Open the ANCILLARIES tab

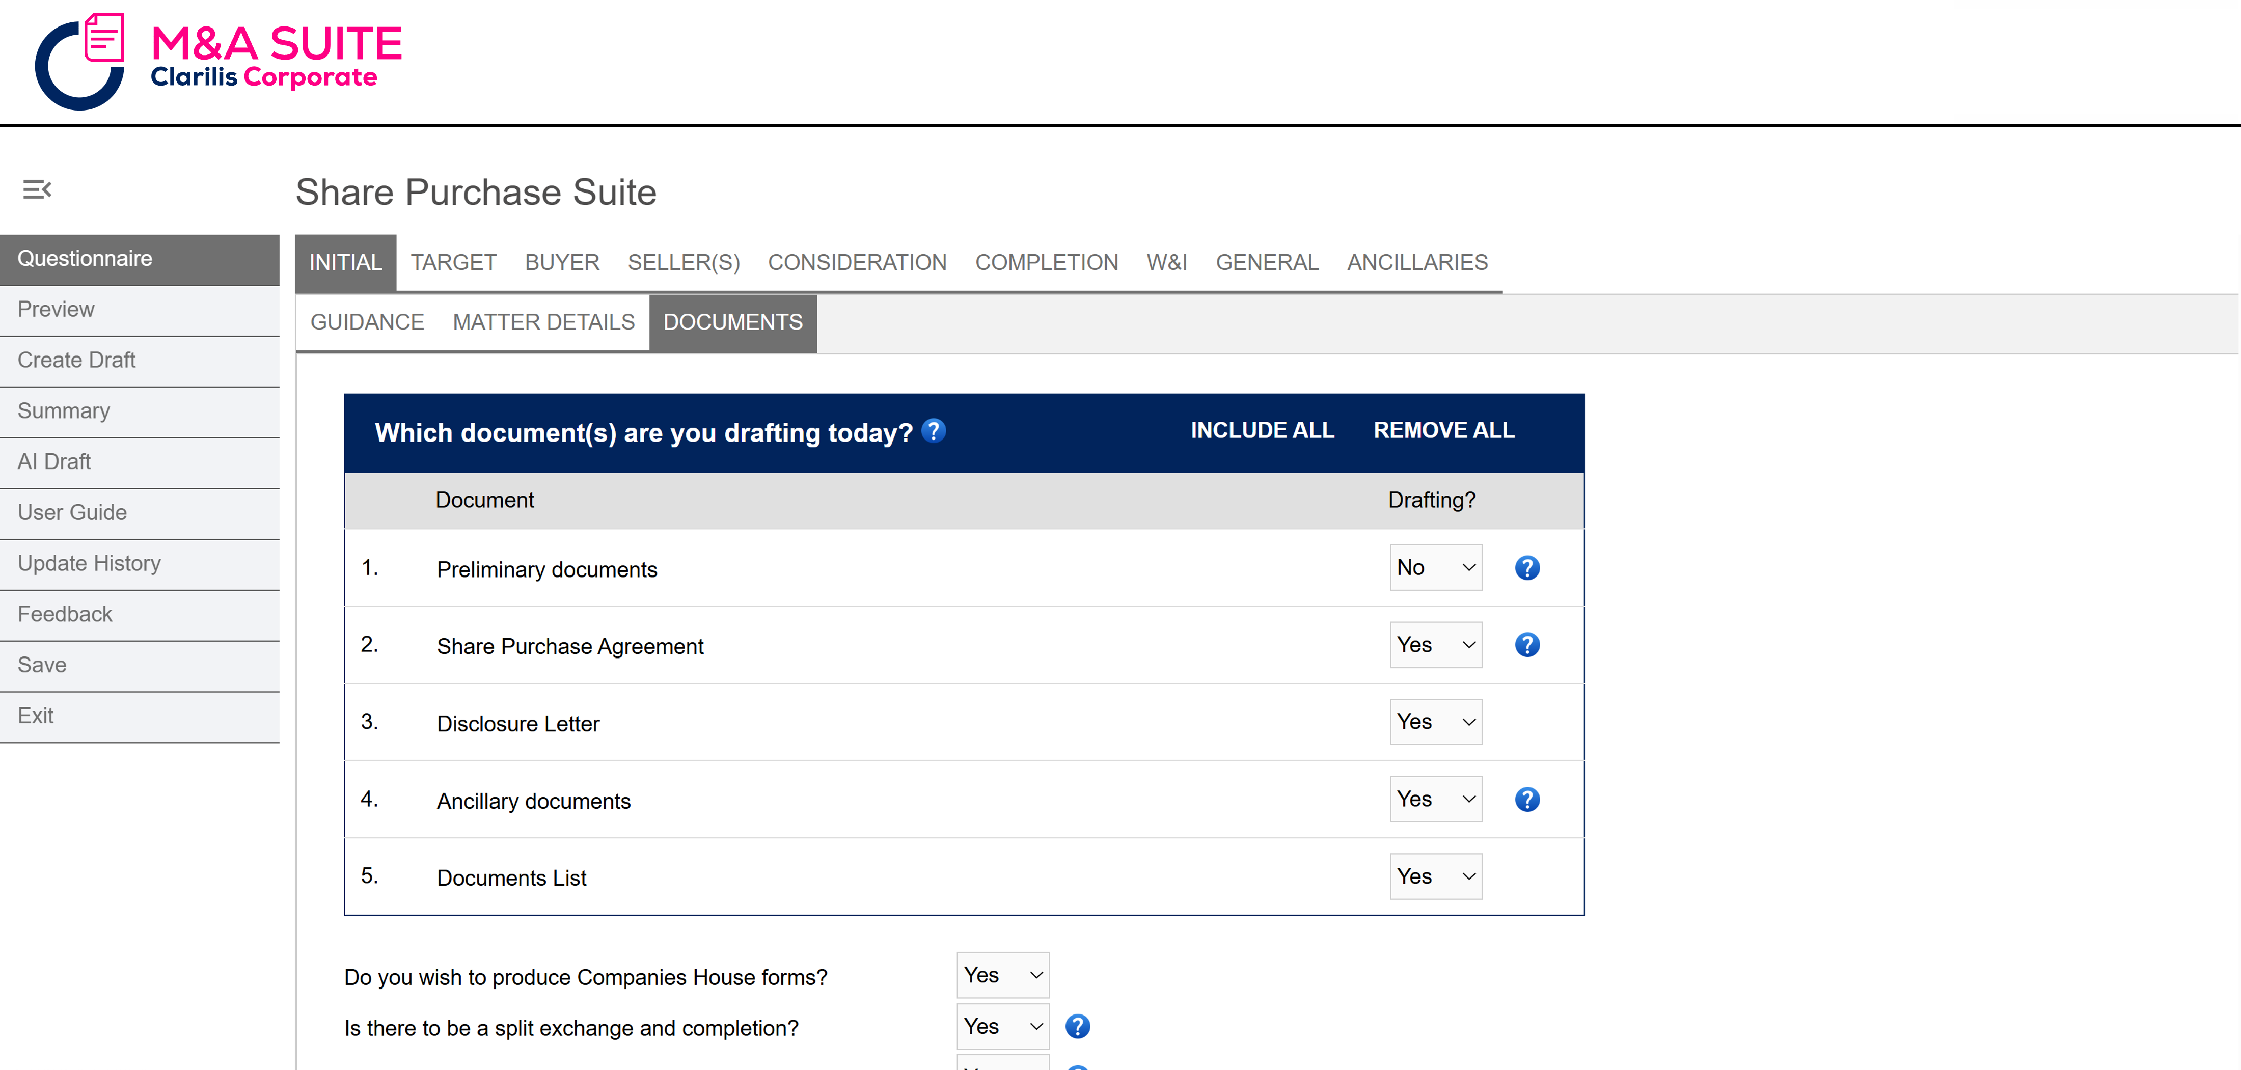(x=1417, y=262)
